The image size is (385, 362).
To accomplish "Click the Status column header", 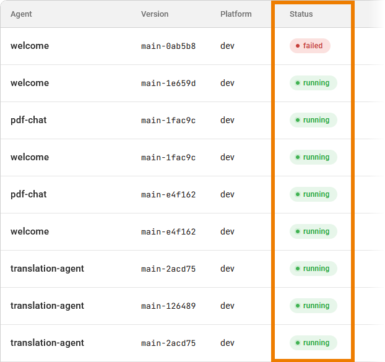I will pyautogui.click(x=301, y=14).
